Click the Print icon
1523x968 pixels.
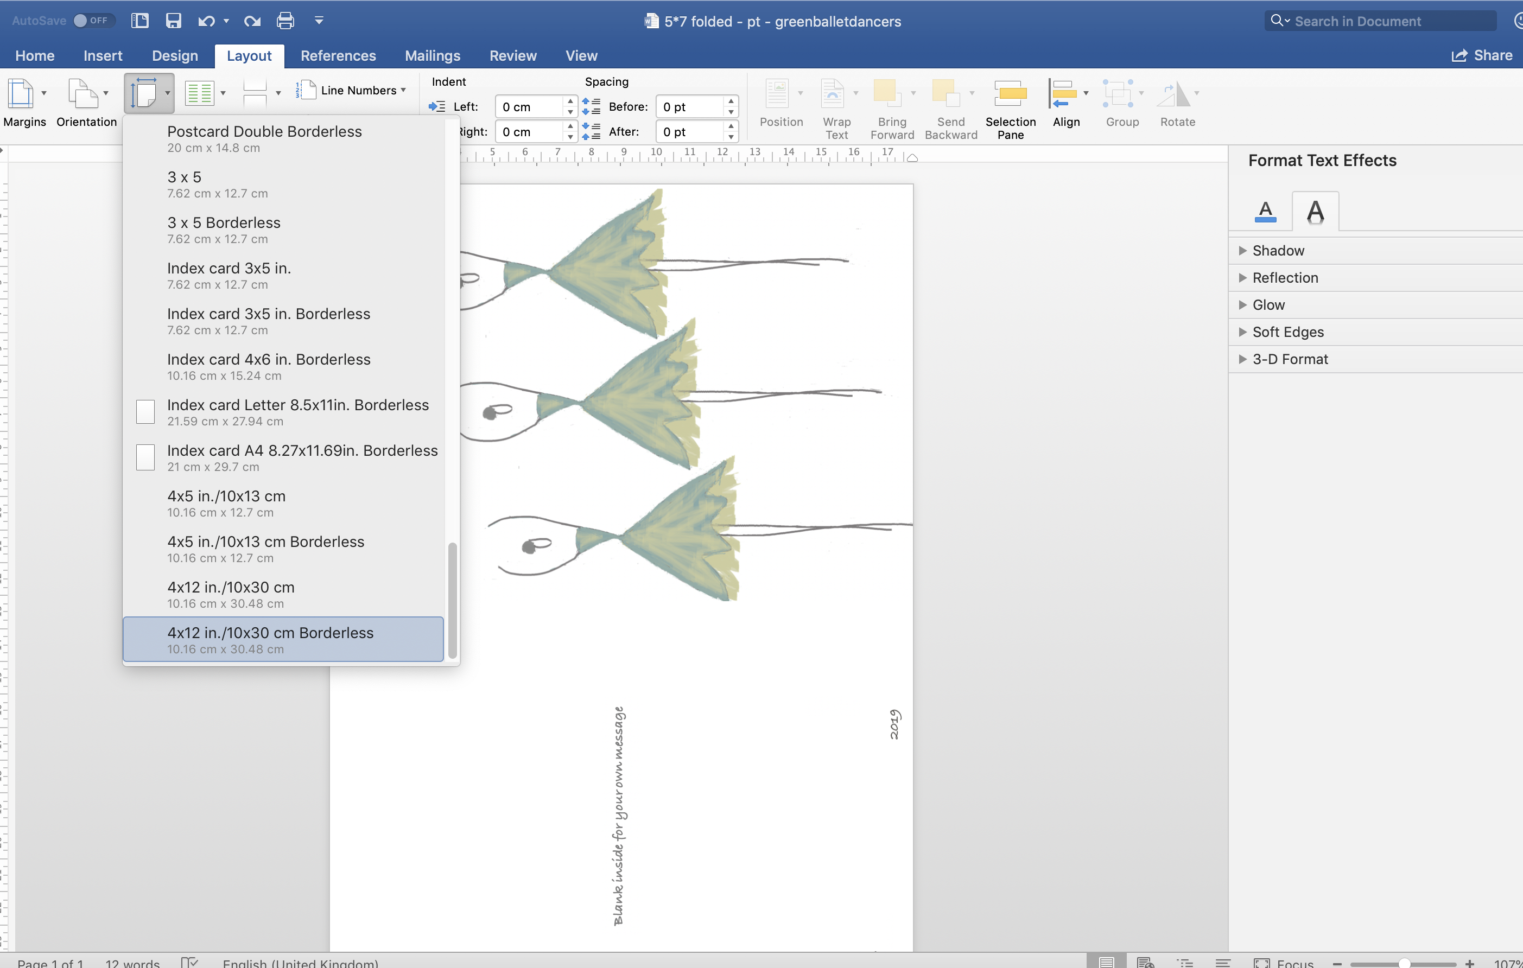coord(285,21)
